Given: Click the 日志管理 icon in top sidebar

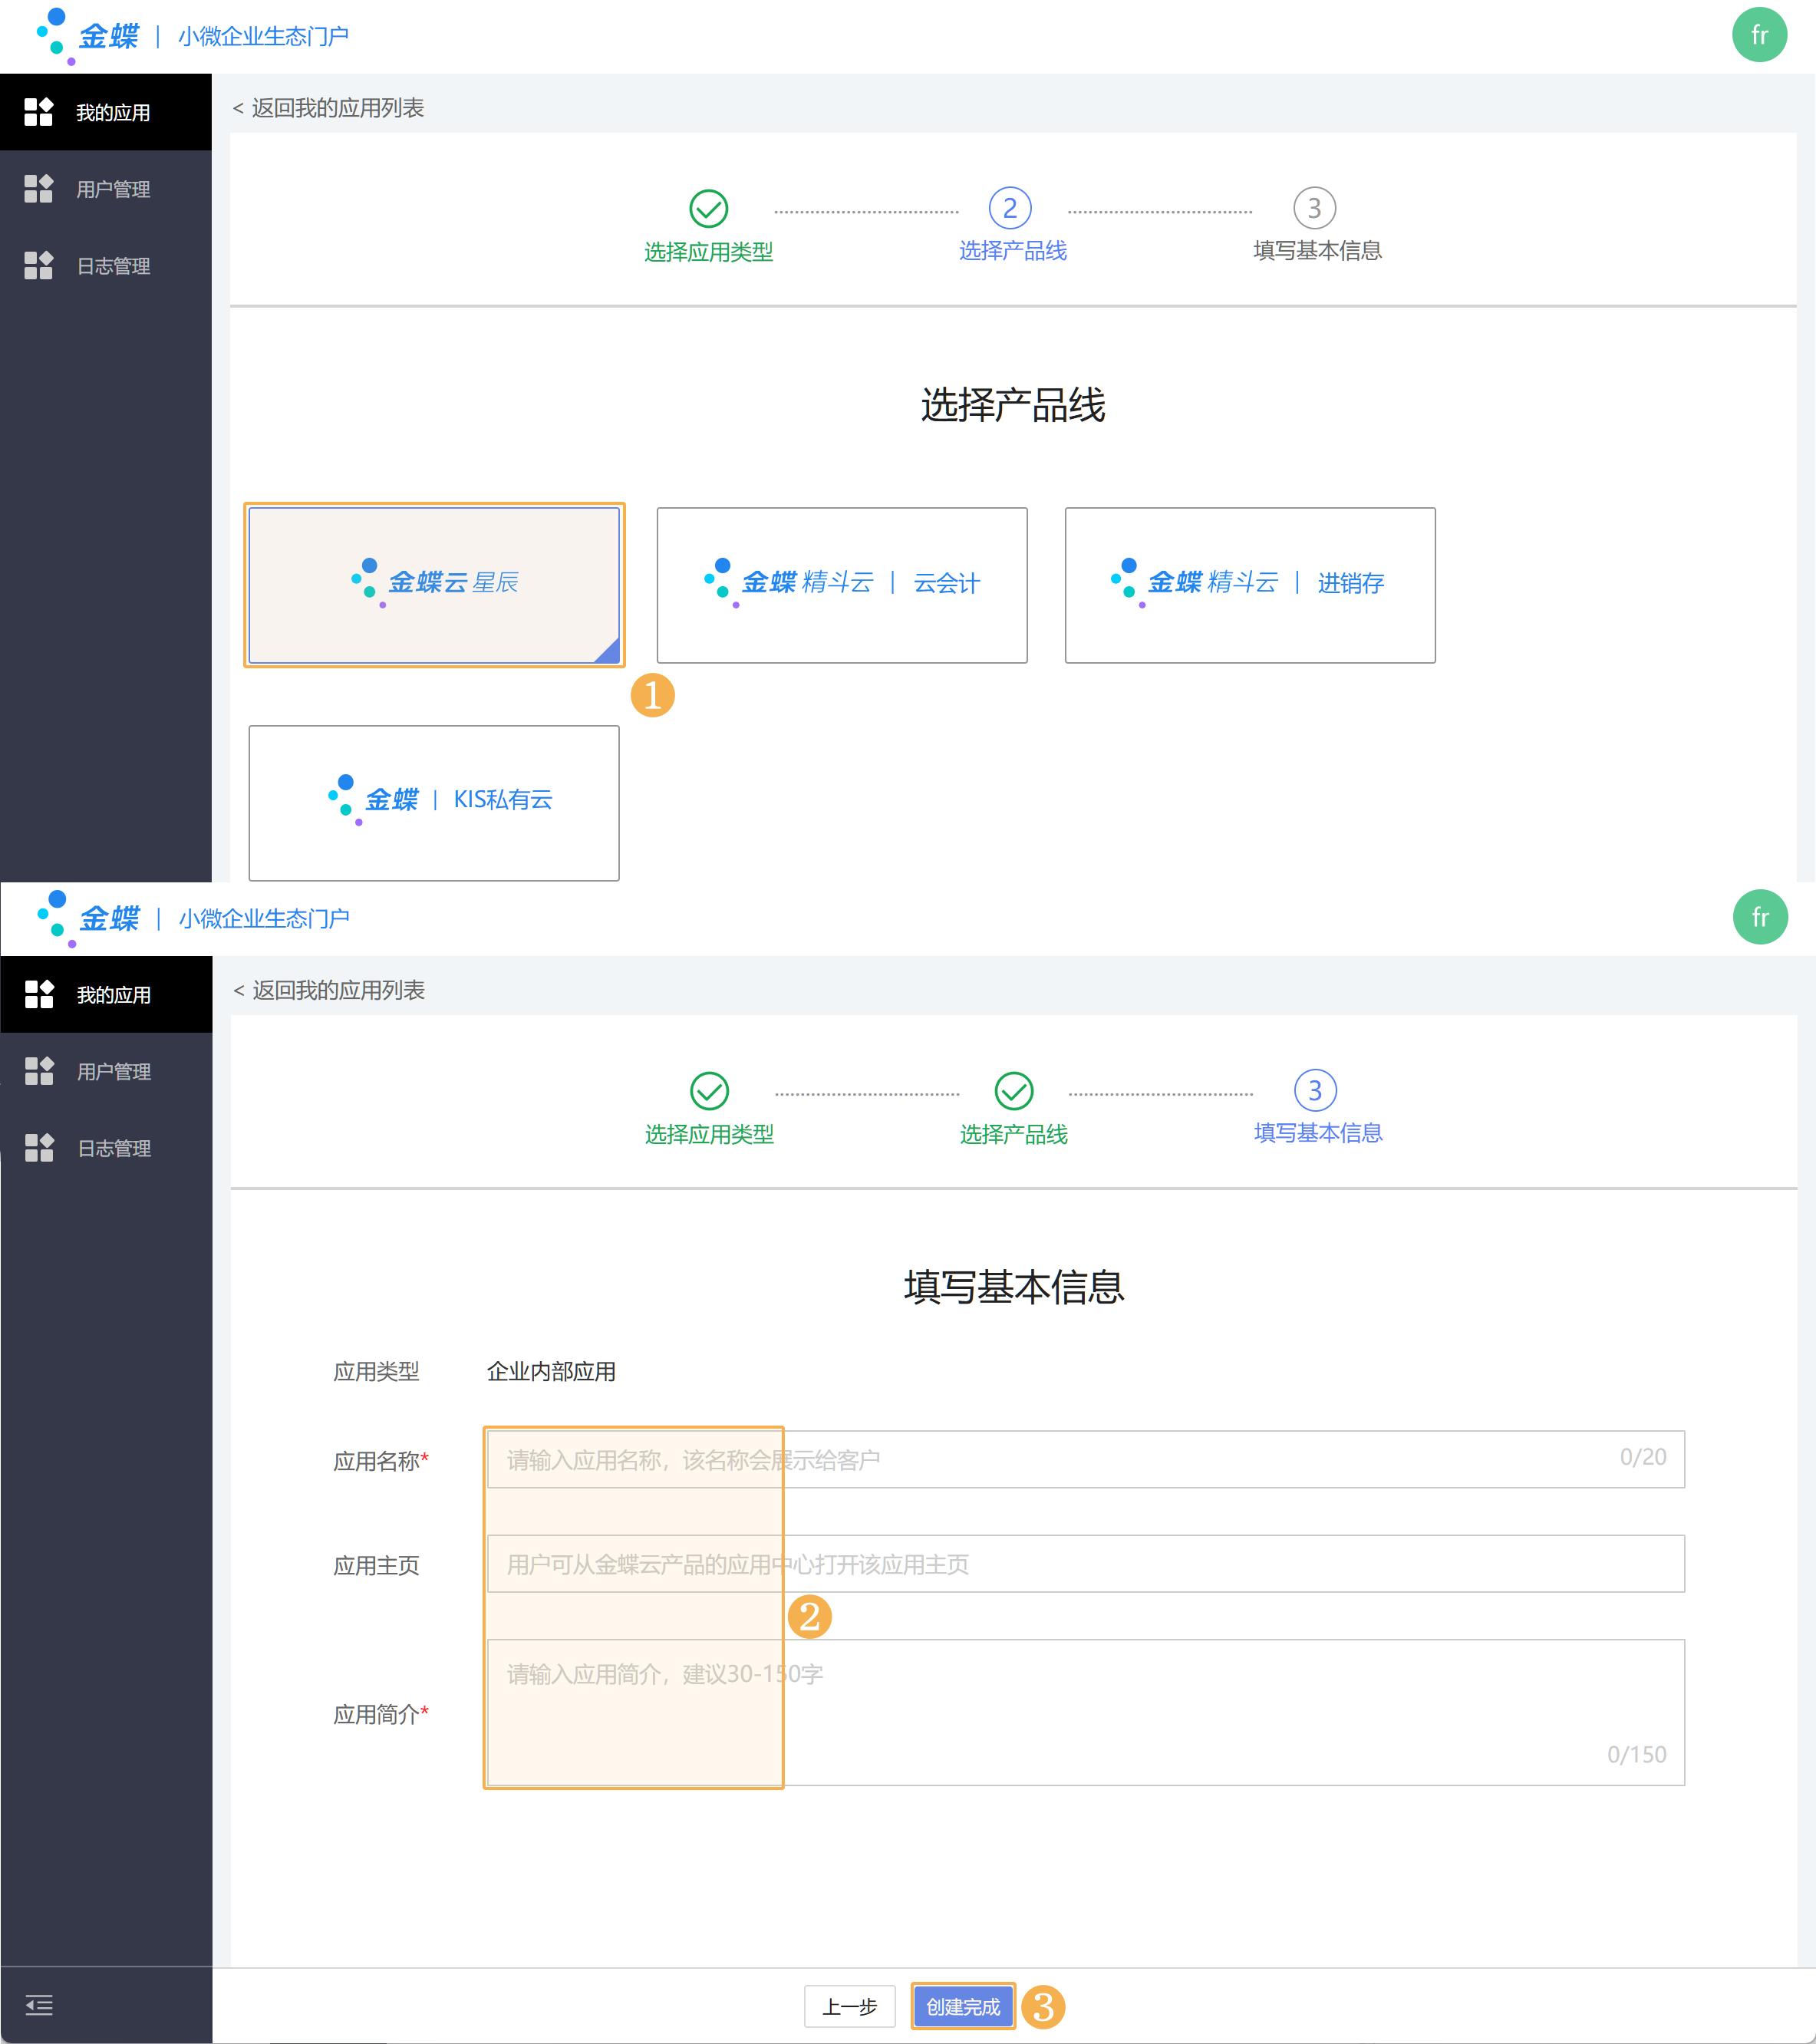Looking at the screenshot, I should [x=38, y=266].
